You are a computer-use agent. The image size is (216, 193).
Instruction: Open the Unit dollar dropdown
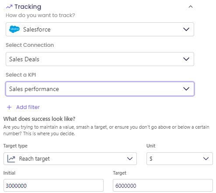(180, 159)
